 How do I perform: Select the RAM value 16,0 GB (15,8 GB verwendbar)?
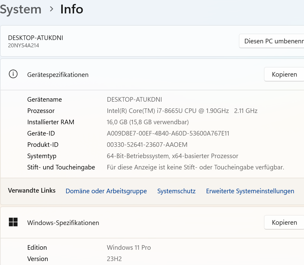[148, 122]
